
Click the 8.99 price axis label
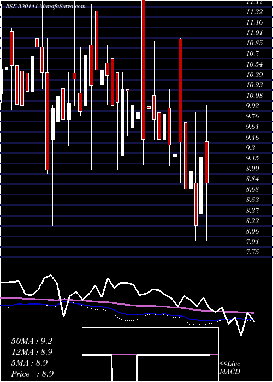[253, 169]
